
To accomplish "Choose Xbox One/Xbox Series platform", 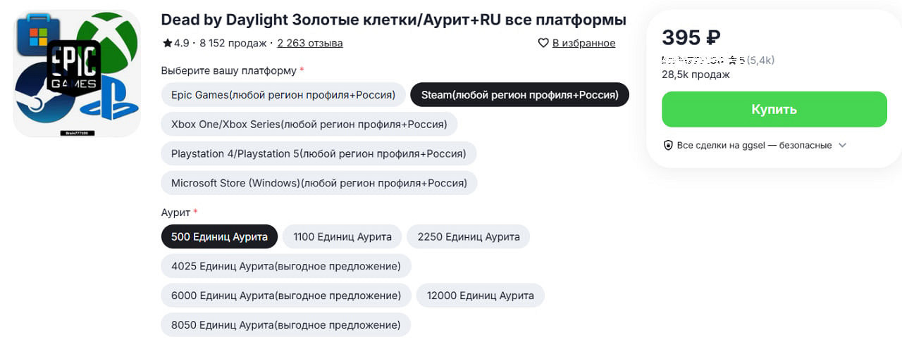I will coord(309,124).
